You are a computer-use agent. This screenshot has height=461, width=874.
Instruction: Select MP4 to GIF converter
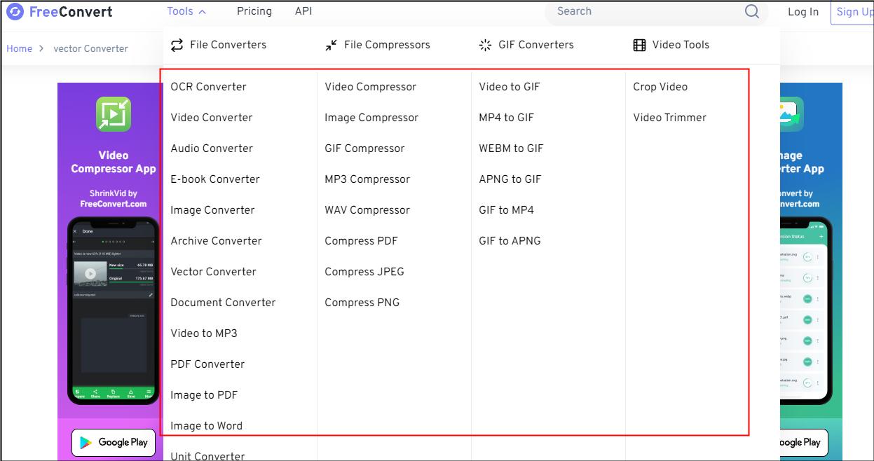506,118
